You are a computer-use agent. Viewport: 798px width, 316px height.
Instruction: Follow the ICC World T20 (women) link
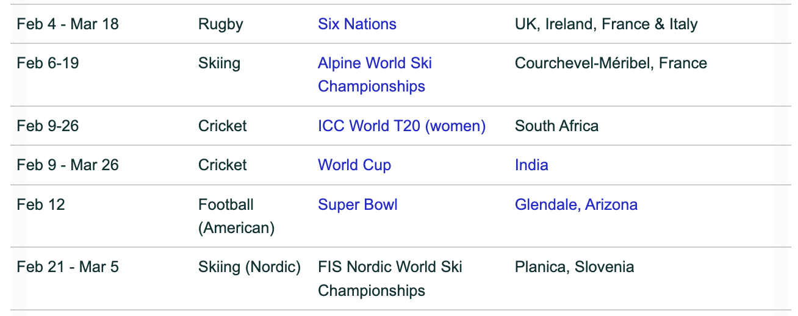401,126
